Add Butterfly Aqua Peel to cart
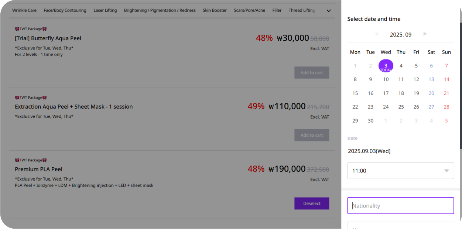This screenshot has height=229, width=462. tap(312, 73)
